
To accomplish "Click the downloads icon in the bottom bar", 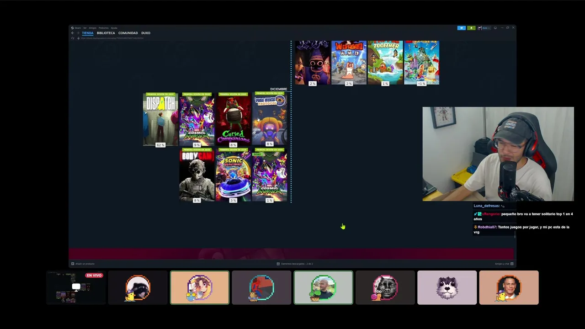I will click(278, 264).
